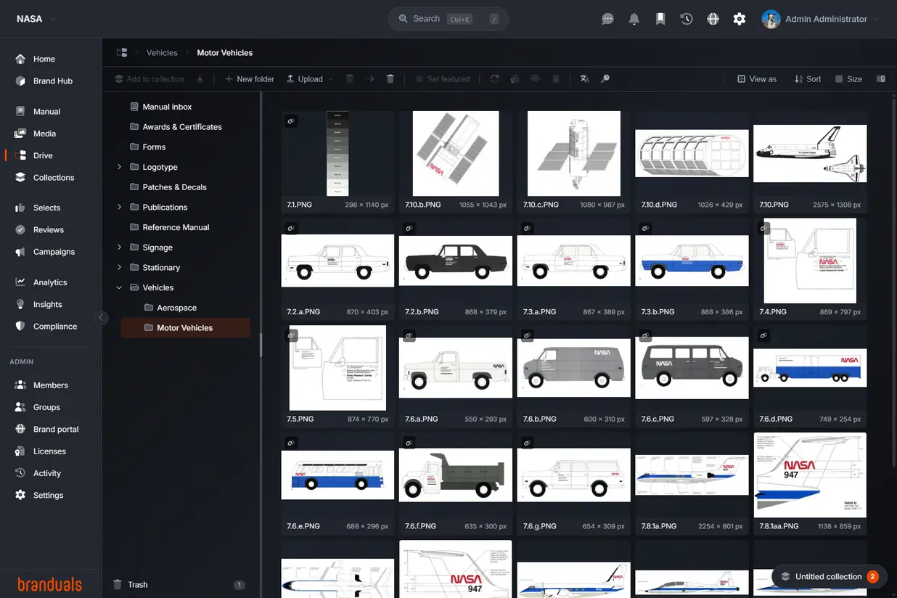Screen dimensions: 897x598
Task: Open the Upload dropdown arrow
Action: (x=331, y=79)
